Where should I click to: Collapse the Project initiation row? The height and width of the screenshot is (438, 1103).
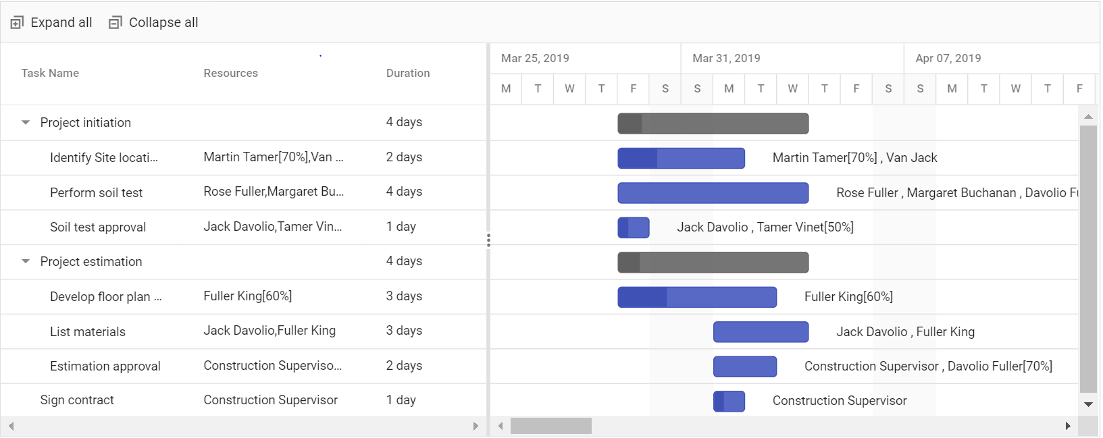pos(26,123)
